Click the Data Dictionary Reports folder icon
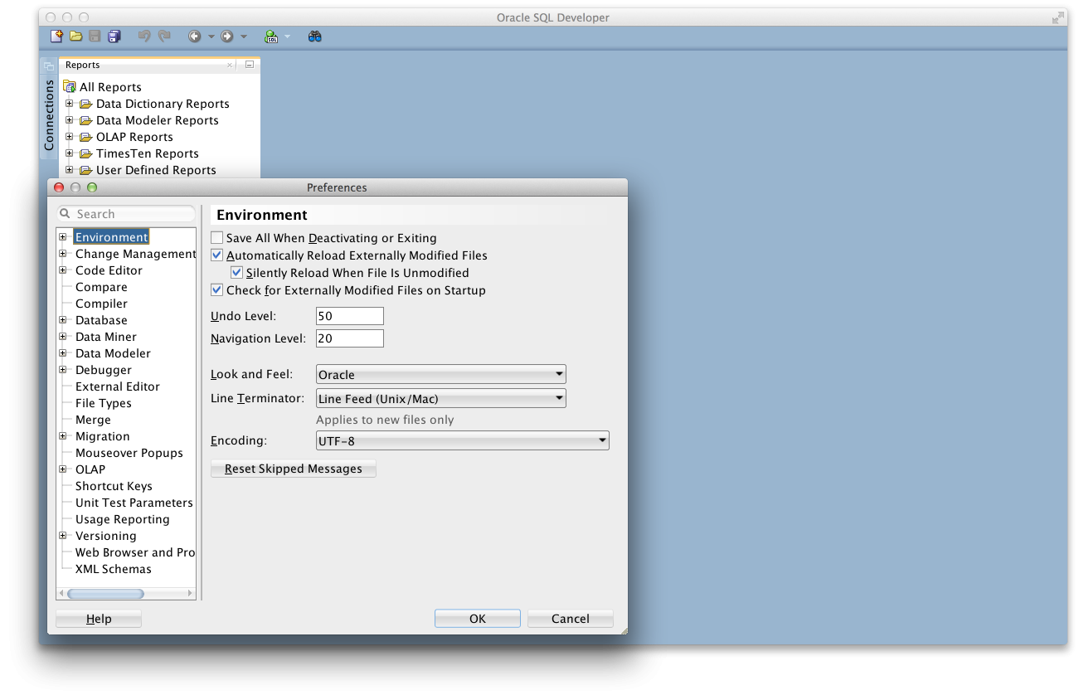This screenshot has height=700, width=1079. tap(85, 104)
